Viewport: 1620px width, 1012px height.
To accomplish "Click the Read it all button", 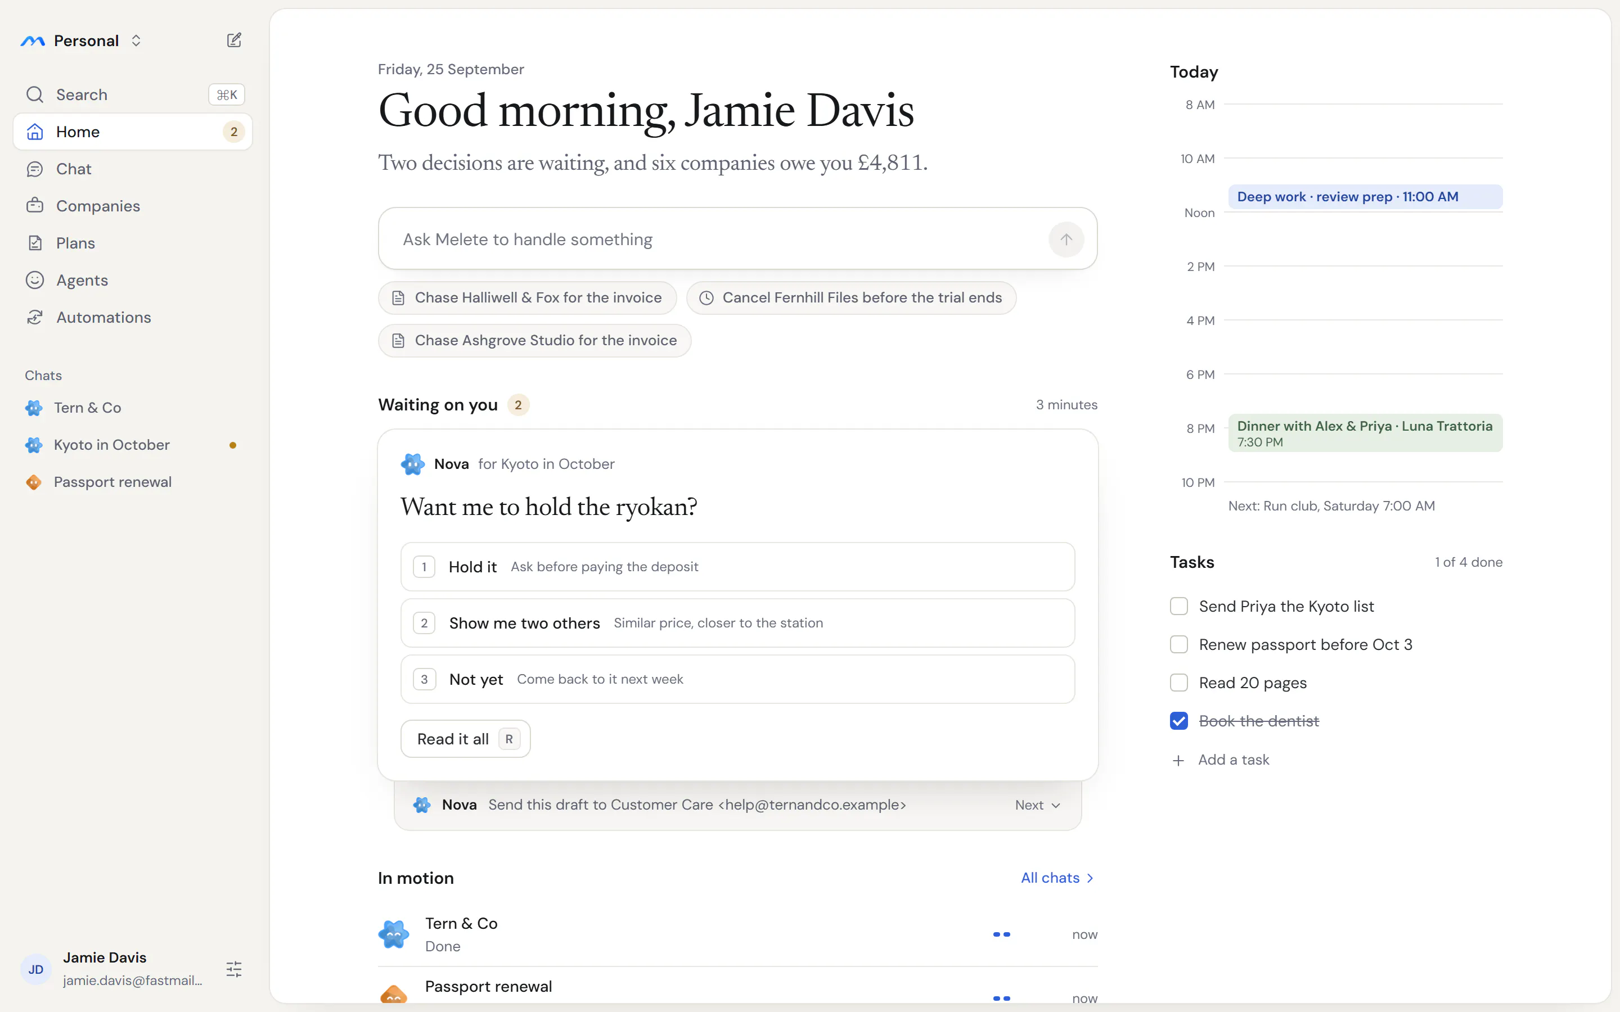I will click(x=465, y=739).
